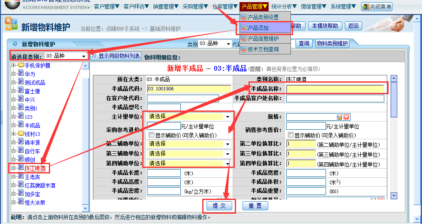The image size is (422, 224).
Task: Enable 显示辅助价 under 采购参考进价
Action: [151, 135]
